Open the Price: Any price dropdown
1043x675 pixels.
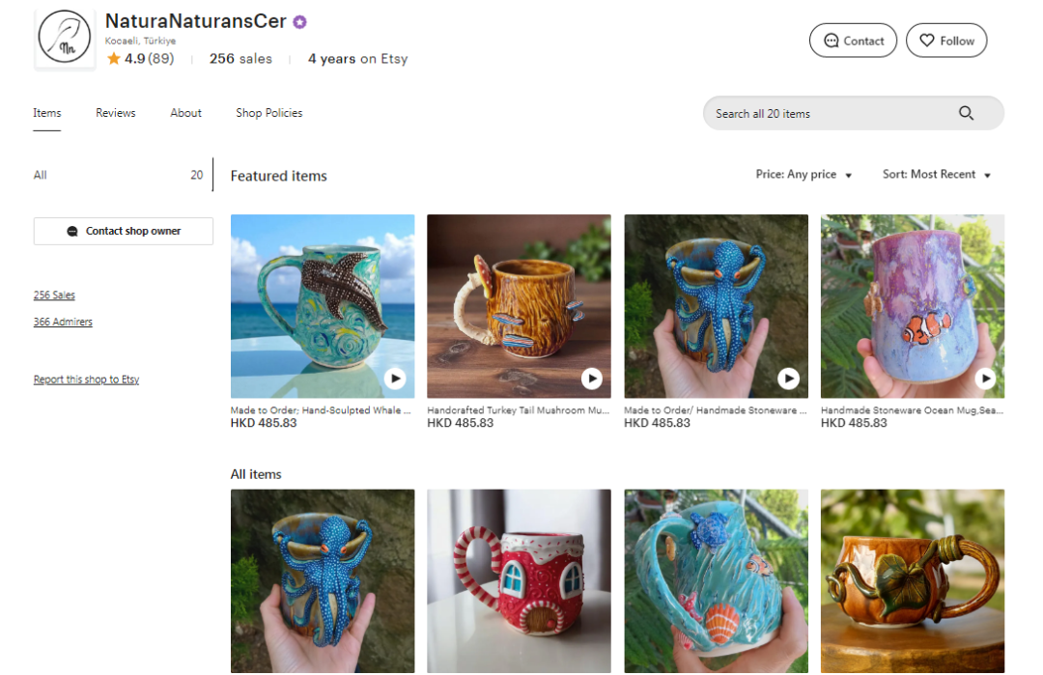[803, 175]
